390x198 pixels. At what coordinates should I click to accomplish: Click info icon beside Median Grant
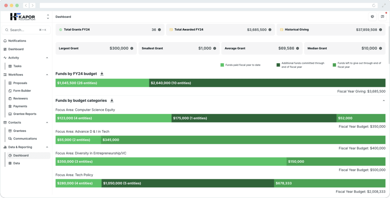[381, 48]
